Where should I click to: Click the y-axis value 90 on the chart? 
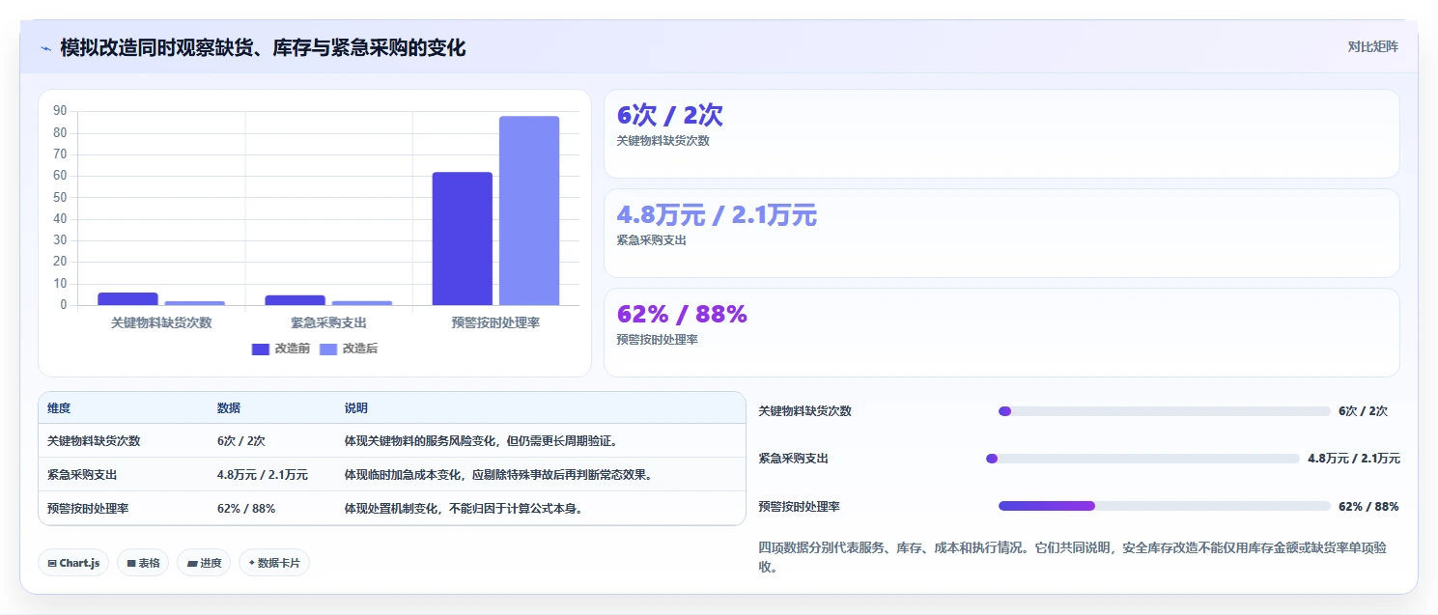[x=60, y=111]
